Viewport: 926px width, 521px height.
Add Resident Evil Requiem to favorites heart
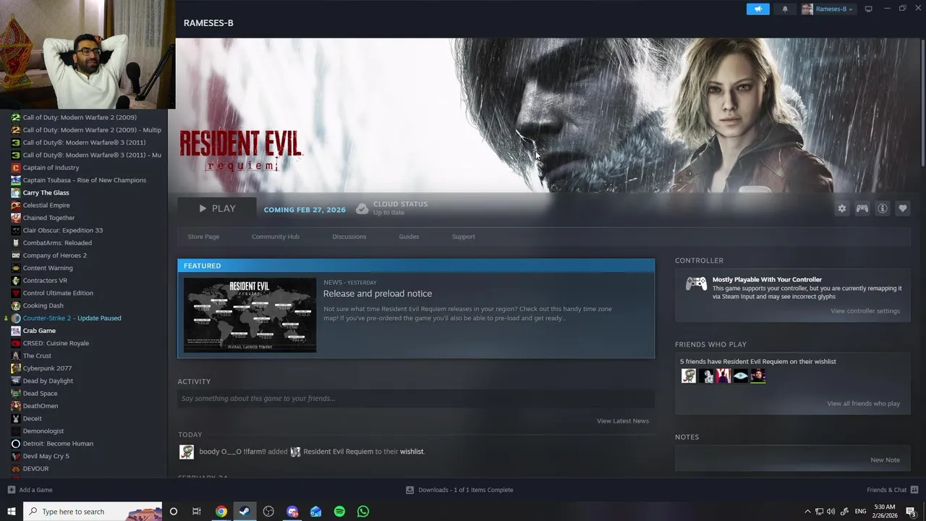coord(903,208)
